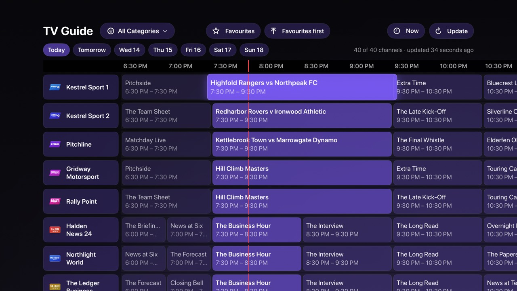Open The Final Whistle on Pitchline

pyautogui.click(x=438, y=144)
